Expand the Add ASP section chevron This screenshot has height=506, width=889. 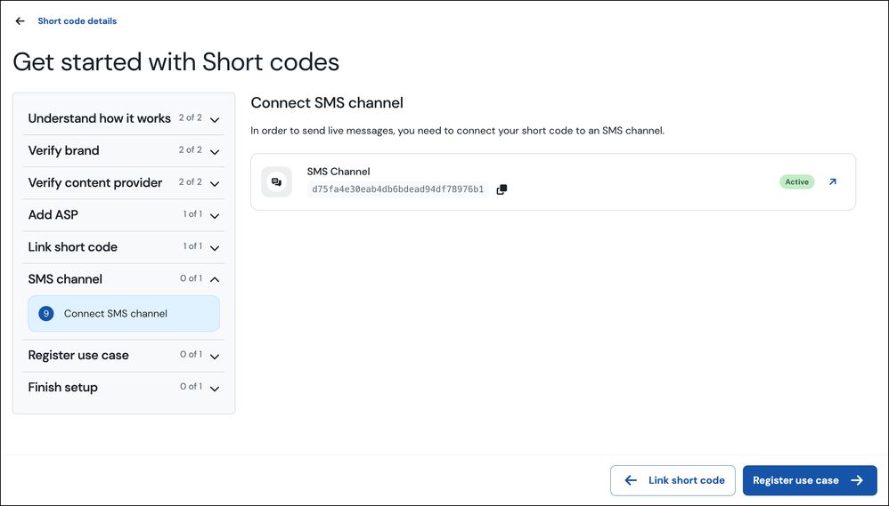tap(215, 215)
